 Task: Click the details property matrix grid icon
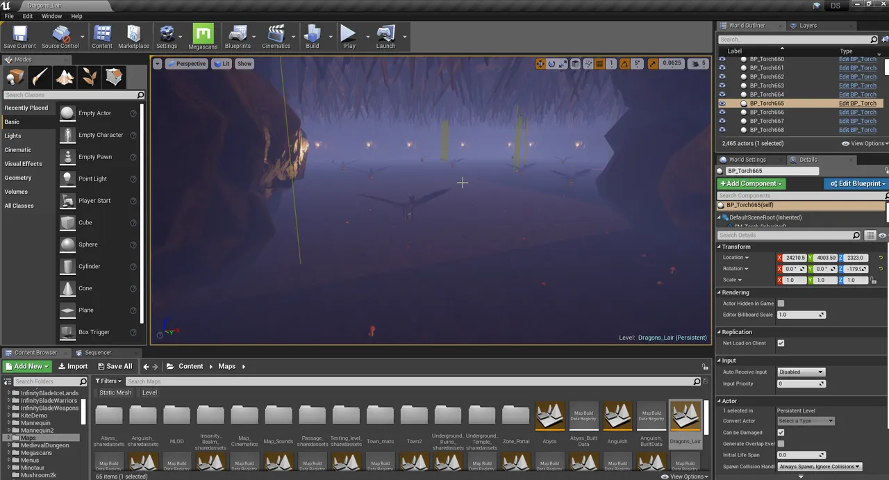click(x=870, y=235)
